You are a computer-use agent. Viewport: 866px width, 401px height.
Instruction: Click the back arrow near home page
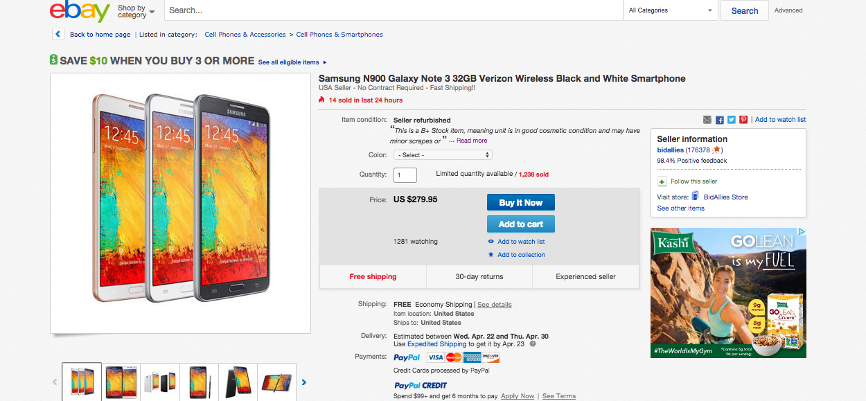point(58,34)
